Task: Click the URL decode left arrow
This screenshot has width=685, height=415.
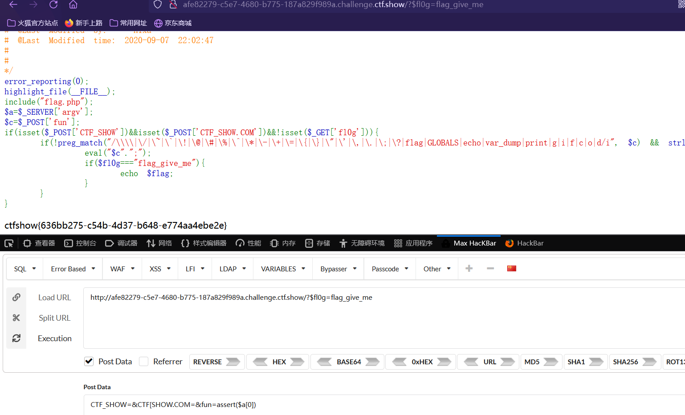Action: click(471, 362)
